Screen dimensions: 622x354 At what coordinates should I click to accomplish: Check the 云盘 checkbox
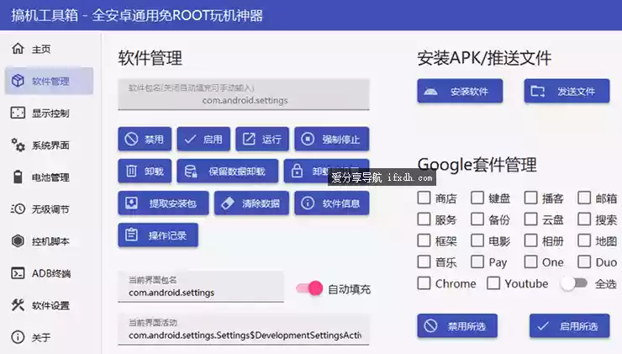530,219
